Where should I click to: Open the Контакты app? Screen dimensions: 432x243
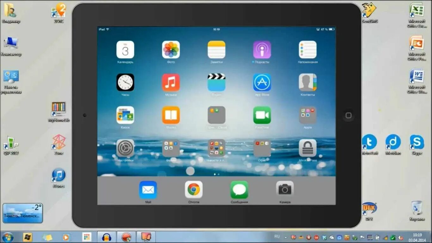[x=307, y=82]
